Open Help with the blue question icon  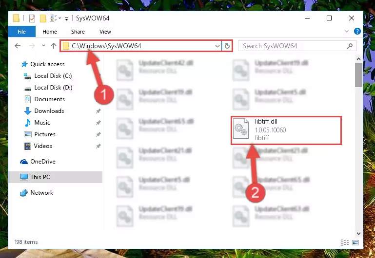357,31
